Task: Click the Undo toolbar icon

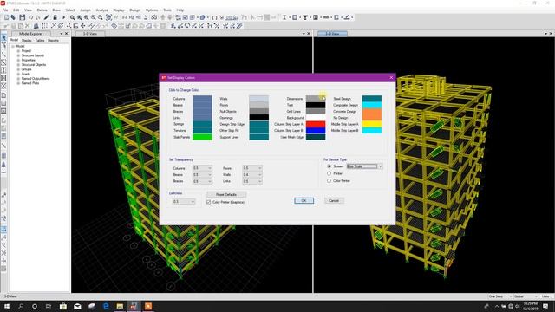Action: point(31,17)
